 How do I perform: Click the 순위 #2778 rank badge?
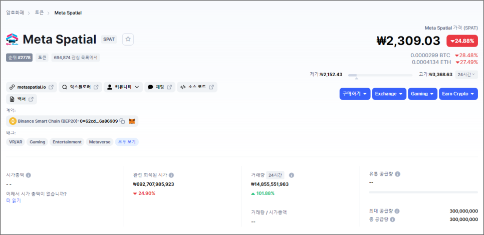click(x=19, y=58)
